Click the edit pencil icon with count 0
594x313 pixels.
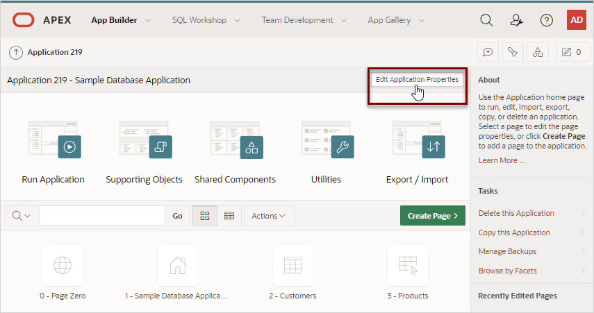tap(573, 52)
